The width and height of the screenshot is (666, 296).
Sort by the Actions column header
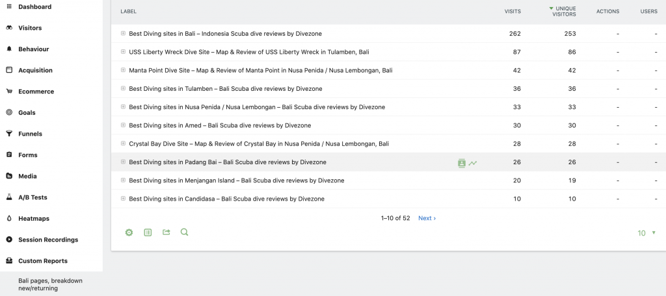(607, 12)
